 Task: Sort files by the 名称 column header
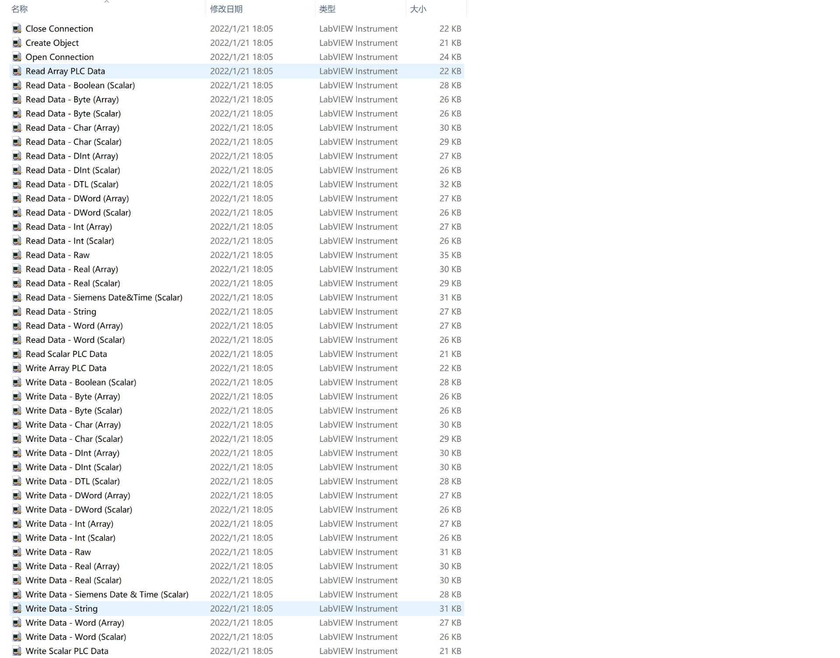pos(20,9)
